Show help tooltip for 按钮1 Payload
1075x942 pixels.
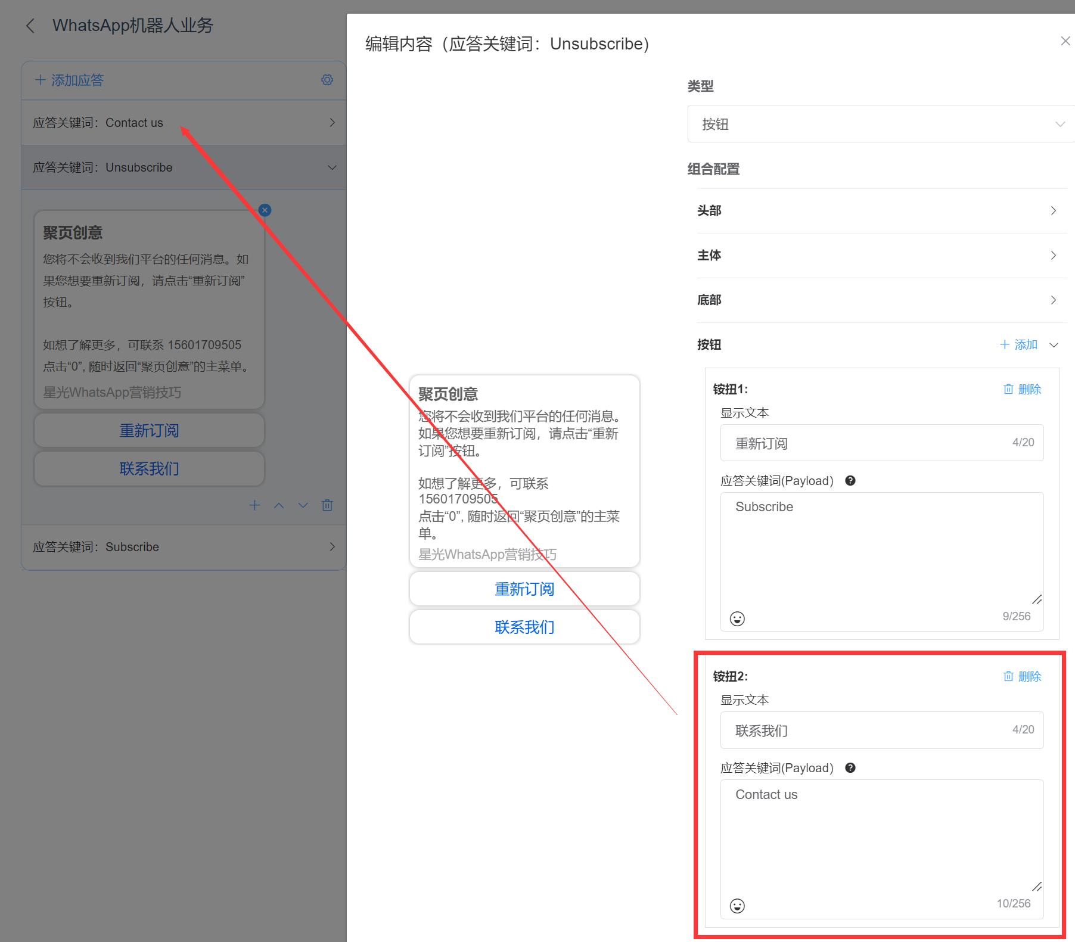(x=850, y=481)
